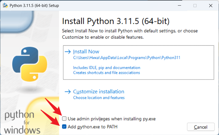Click the arrow icon beside Customize installation

(x=68, y=92)
